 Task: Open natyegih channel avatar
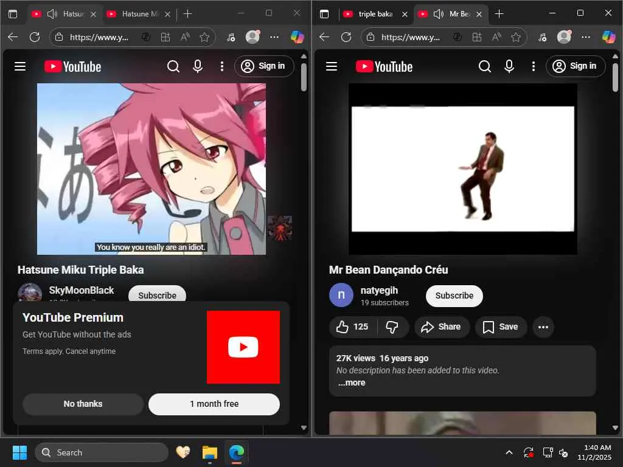pos(341,295)
